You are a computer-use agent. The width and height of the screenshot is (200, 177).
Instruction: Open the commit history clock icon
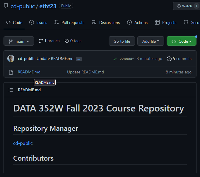(x=169, y=59)
